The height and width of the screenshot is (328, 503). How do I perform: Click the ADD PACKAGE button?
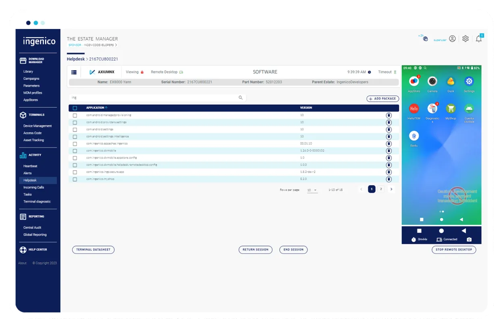tap(382, 98)
